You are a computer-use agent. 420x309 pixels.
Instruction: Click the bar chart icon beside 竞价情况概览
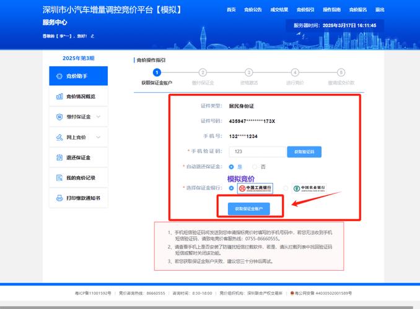(60, 96)
